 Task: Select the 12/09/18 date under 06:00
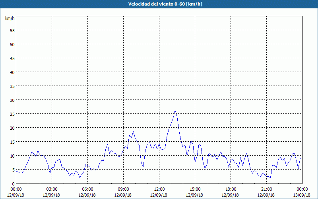pyautogui.click(x=87, y=195)
